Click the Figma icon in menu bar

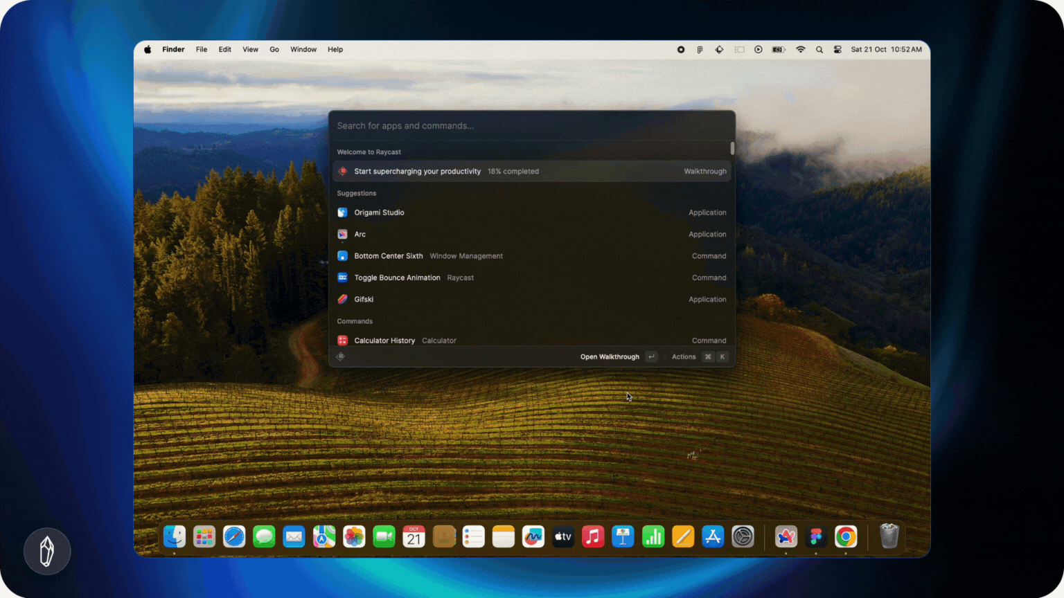700,50
